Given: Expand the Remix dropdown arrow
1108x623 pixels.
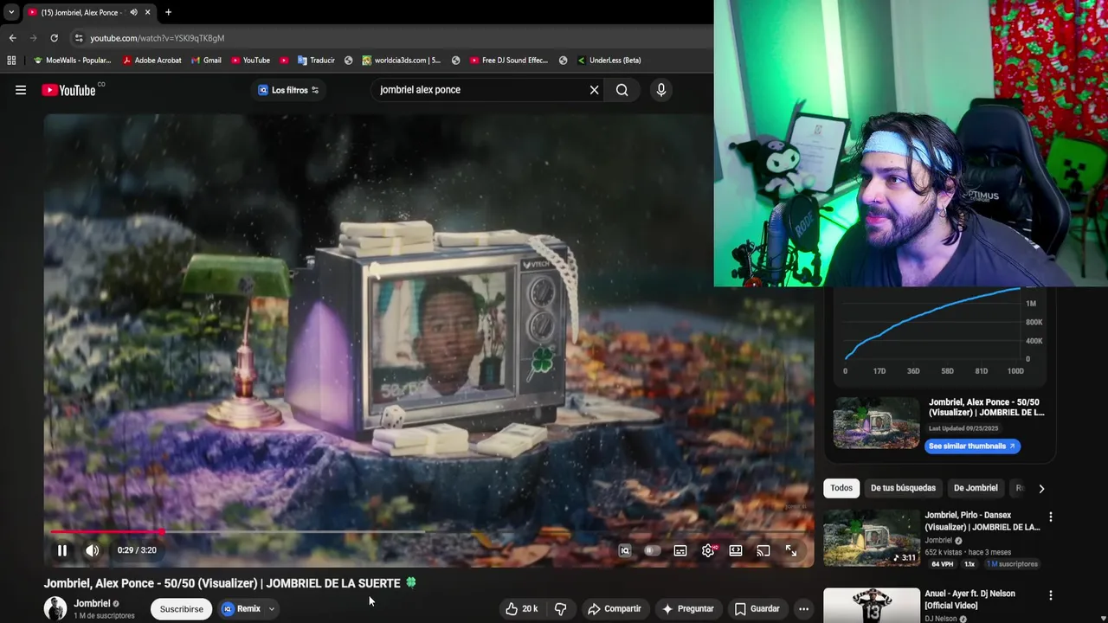Looking at the screenshot, I should point(271,609).
